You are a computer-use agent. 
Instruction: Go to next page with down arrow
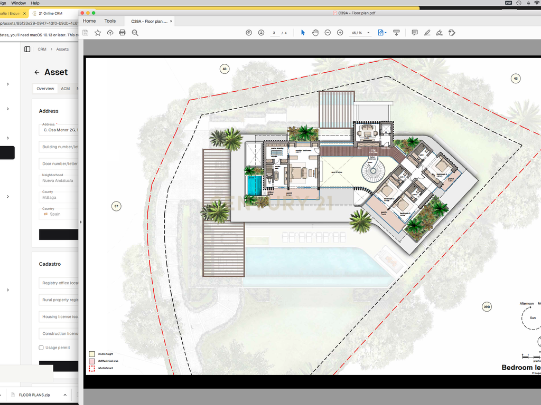261,33
